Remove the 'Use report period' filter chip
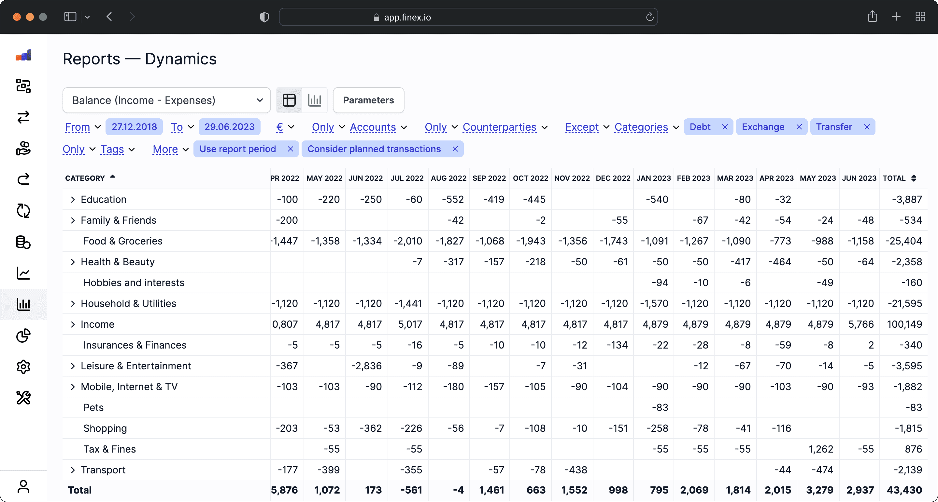The height and width of the screenshot is (502, 938). (290, 149)
